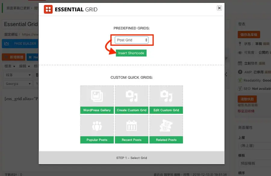This screenshot has width=271, height=176.
Task: Open the Predefined Grids 'Post Grid' dropdown
Action: (132, 40)
